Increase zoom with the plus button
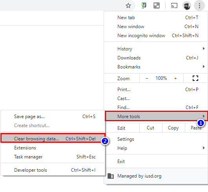 [x=175, y=78]
